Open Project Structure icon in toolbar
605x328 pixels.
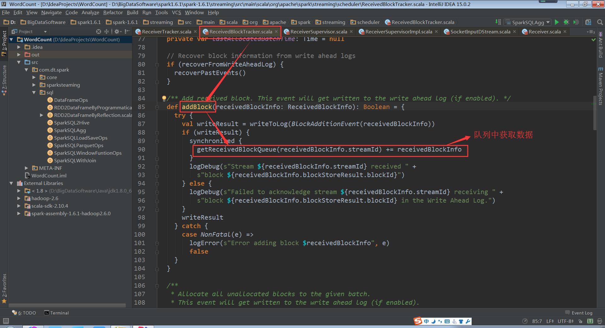coord(588,22)
